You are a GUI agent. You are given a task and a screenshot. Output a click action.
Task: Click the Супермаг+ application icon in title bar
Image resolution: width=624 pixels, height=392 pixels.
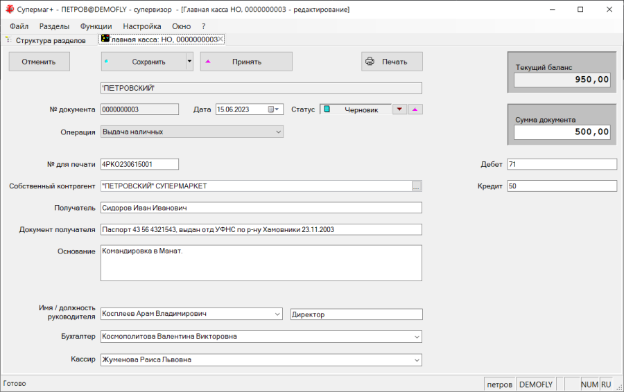click(9, 10)
